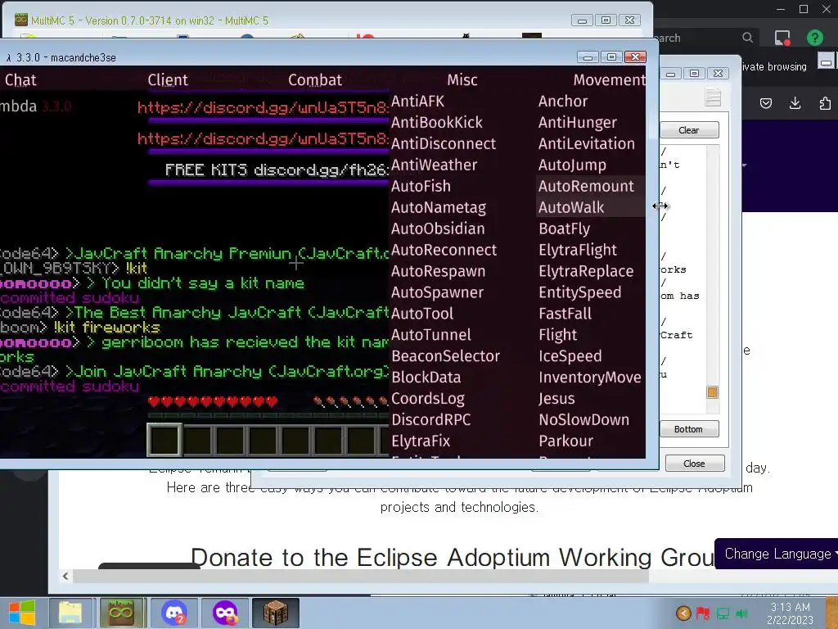Image resolution: width=838 pixels, height=629 pixels.
Task: Open the recording icon with red dot
Action: (x=782, y=38)
